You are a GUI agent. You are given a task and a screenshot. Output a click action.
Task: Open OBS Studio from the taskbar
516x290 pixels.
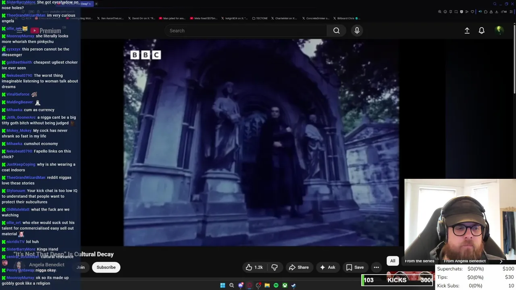point(258,285)
